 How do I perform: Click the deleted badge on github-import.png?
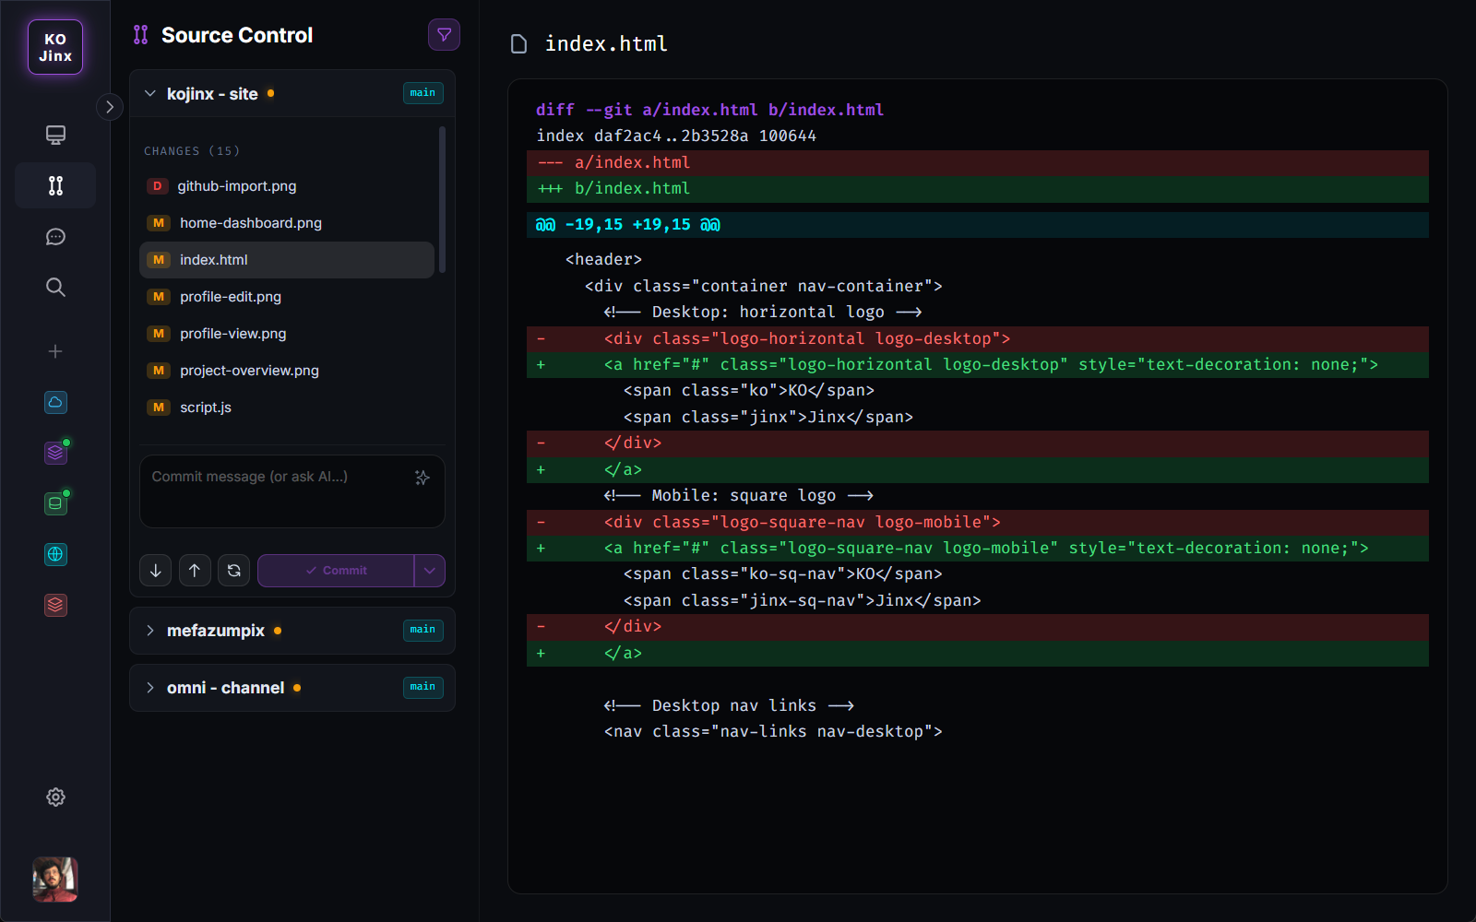(158, 186)
